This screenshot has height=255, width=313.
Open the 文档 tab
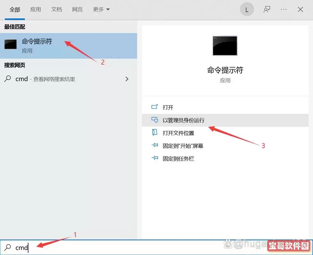56,9
